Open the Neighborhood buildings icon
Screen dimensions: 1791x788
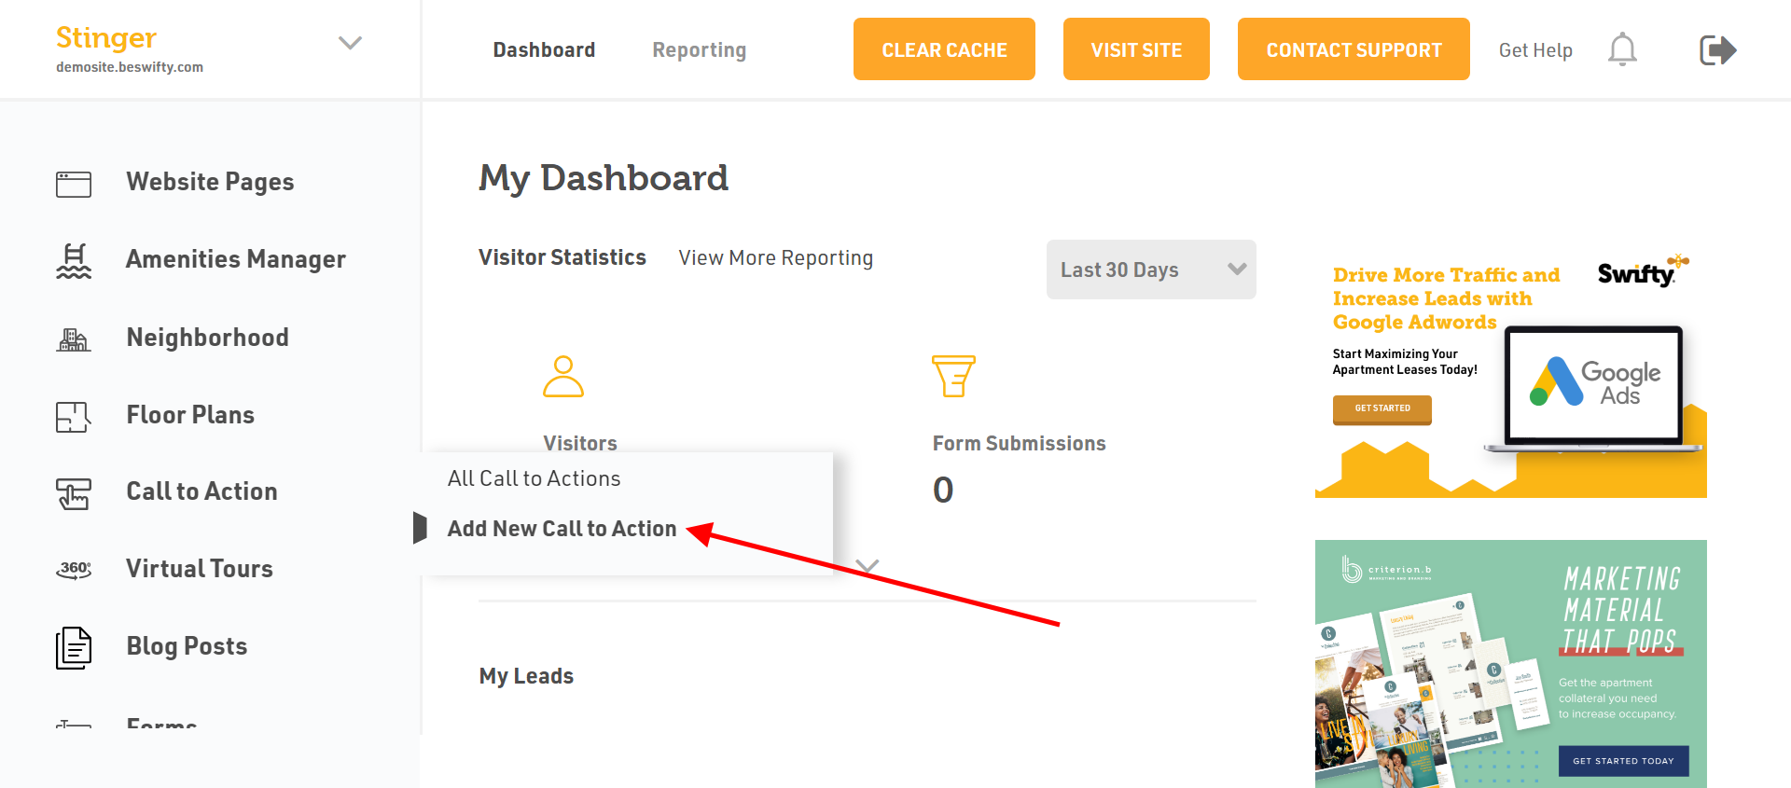click(74, 339)
